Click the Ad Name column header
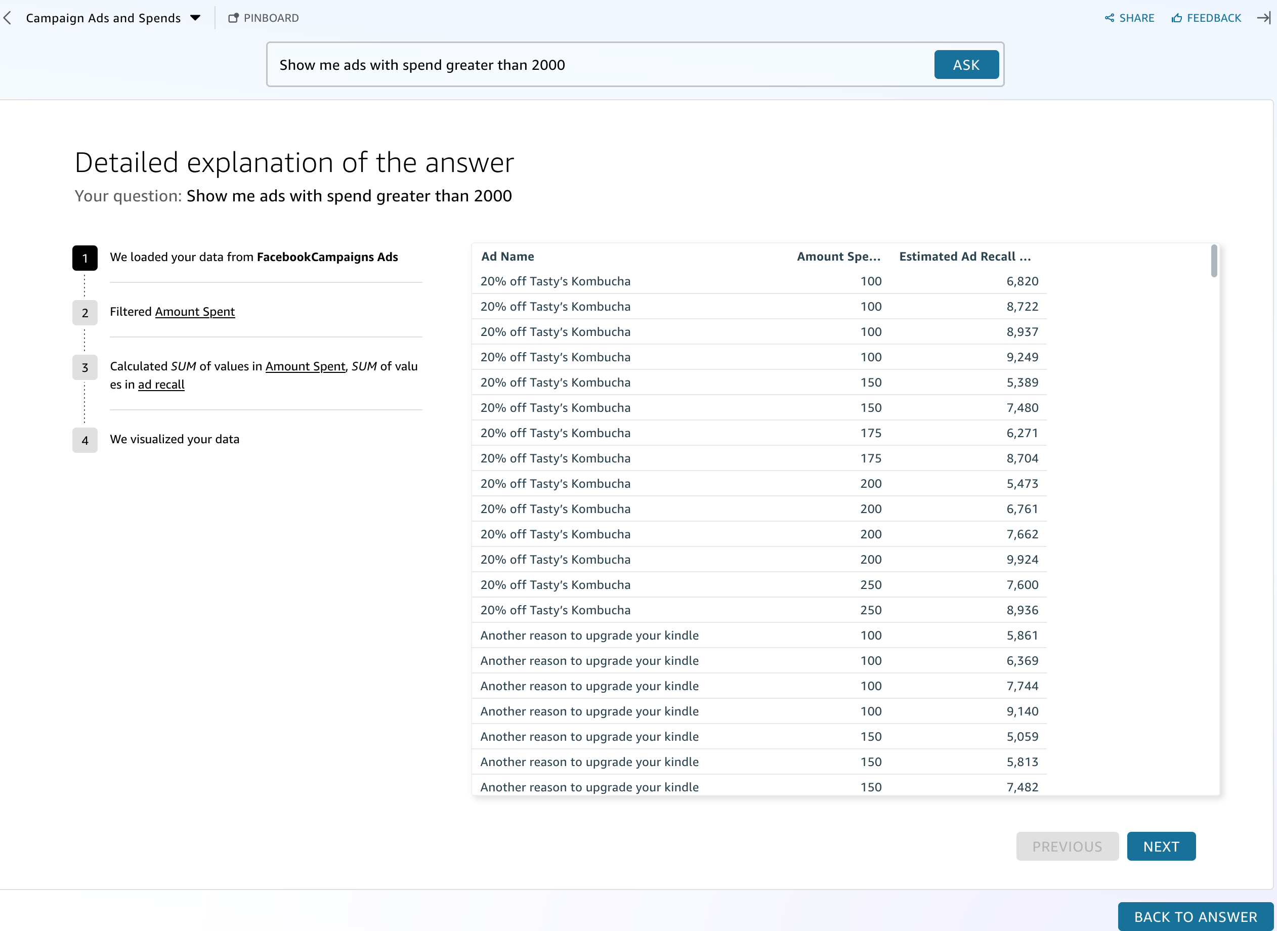Viewport: 1277px width, 931px height. tap(507, 257)
